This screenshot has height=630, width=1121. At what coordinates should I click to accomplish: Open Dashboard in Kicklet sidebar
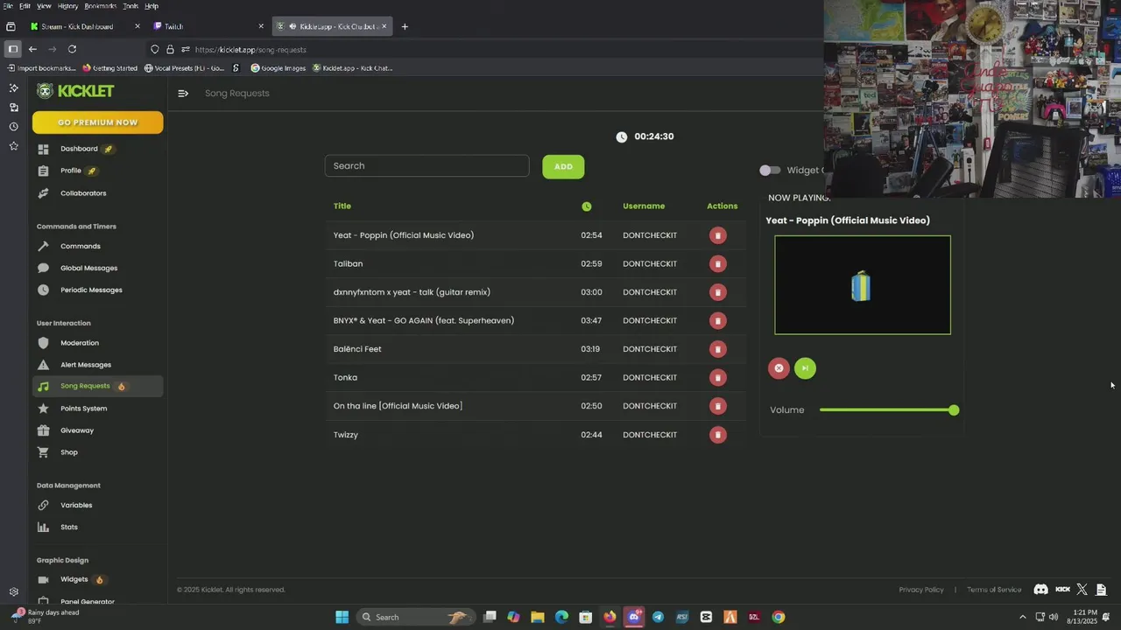click(97, 149)
